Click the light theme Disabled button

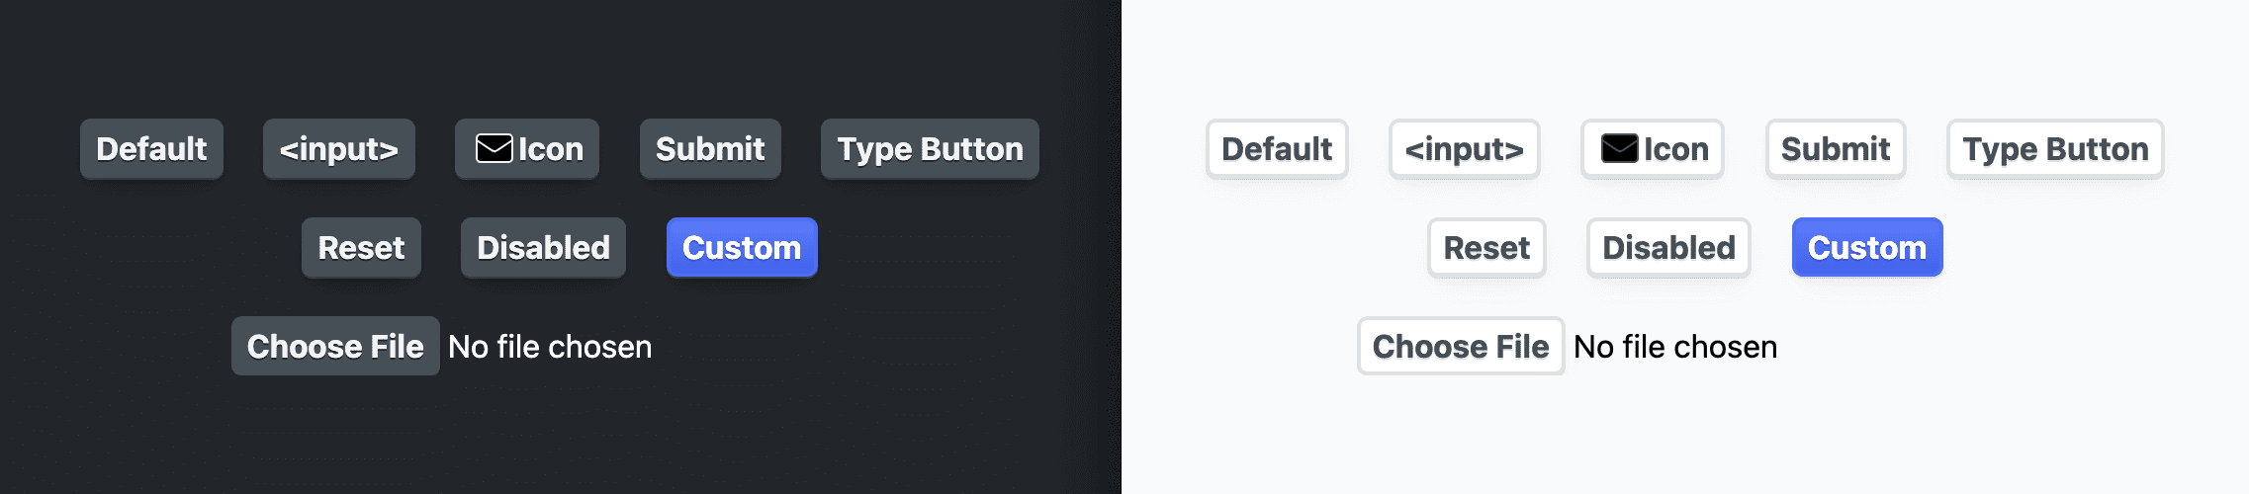tap(1668, 248)
